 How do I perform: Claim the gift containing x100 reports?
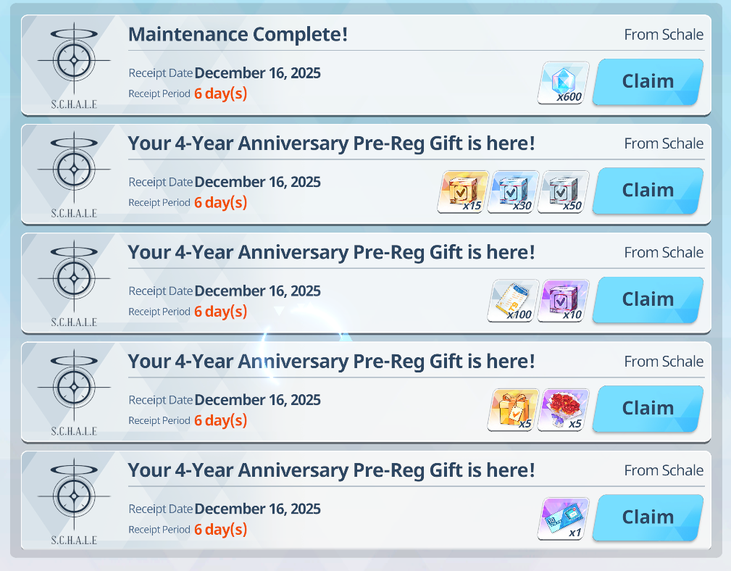point(648,300)
